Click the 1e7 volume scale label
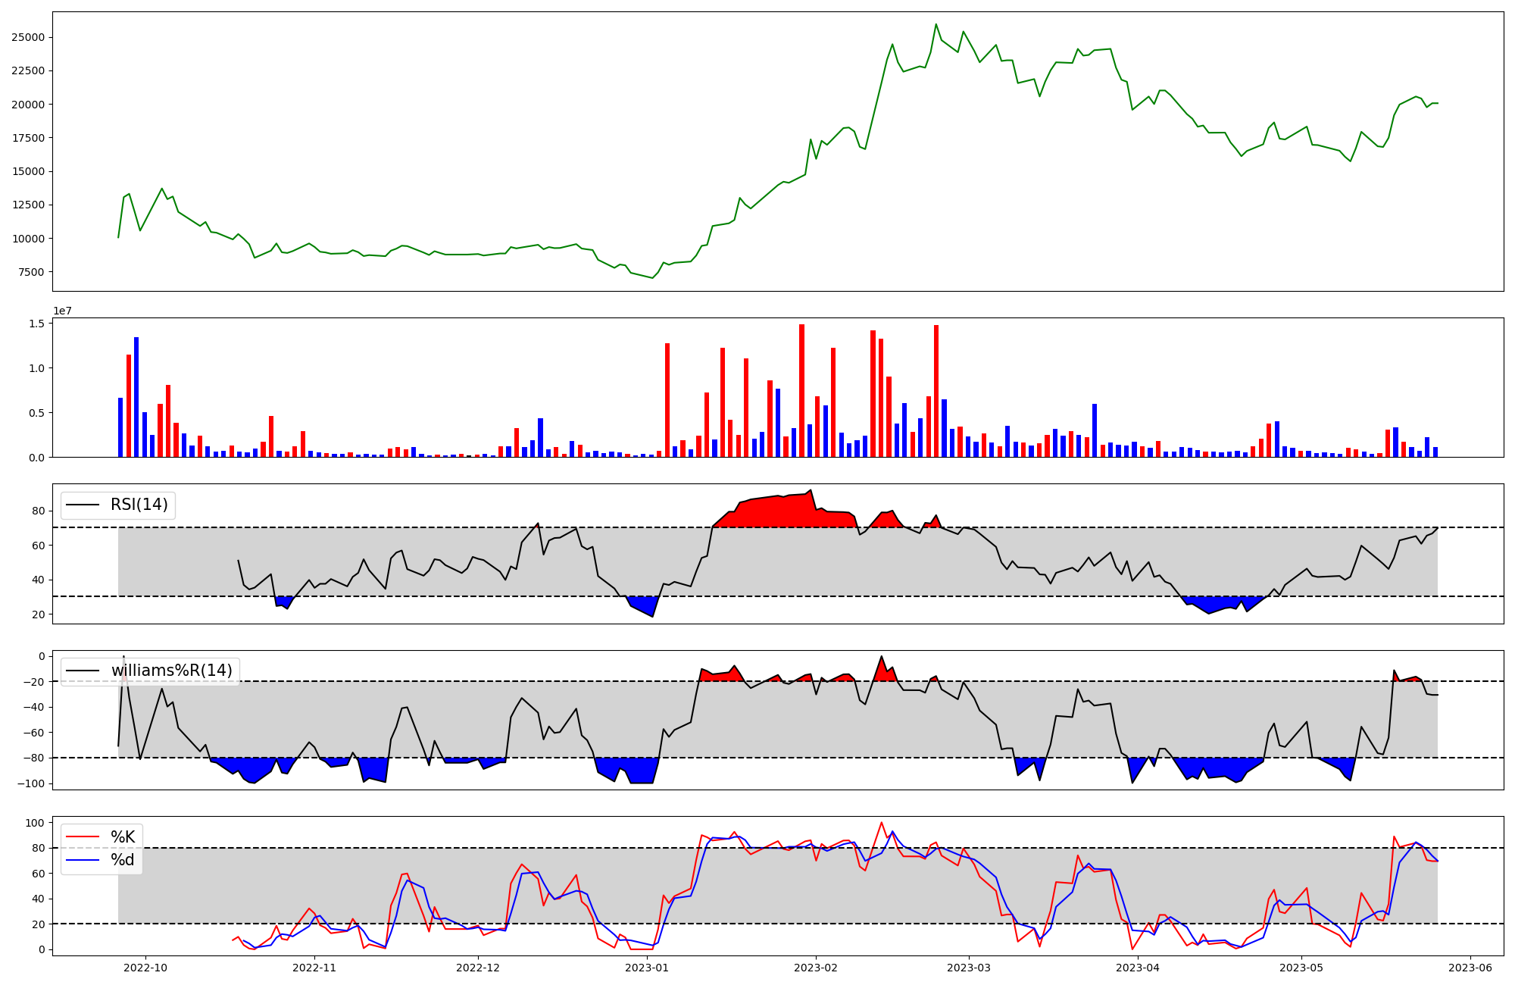The image size is (1515, 985). 62,311
